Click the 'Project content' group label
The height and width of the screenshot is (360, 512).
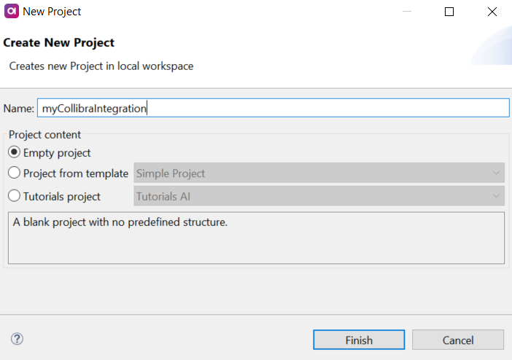[45, 135]
